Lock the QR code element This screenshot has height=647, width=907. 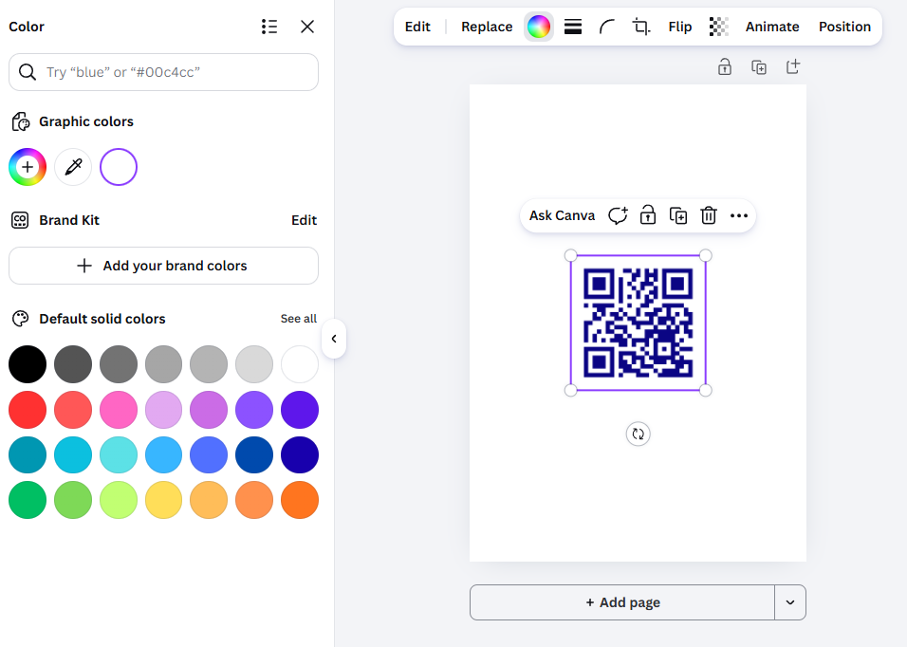(x=648, y=215)
